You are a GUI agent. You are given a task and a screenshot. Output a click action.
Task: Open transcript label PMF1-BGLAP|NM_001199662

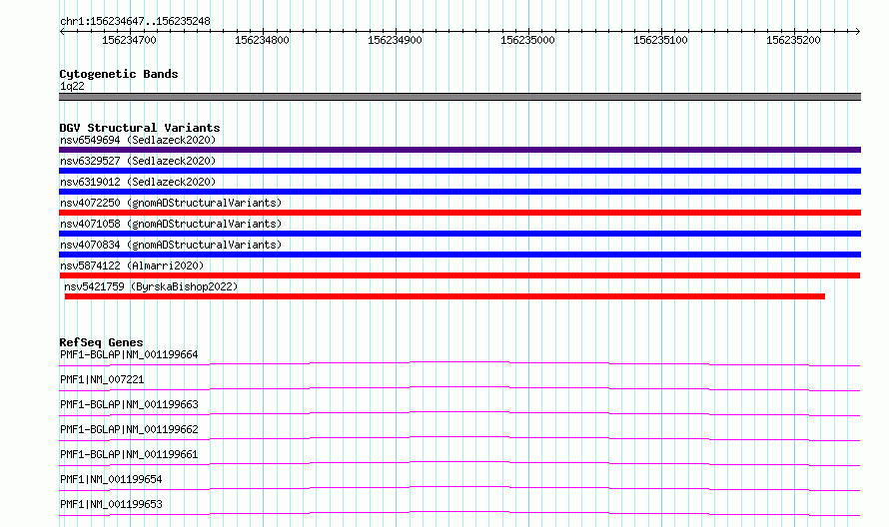tap(129, 429)
